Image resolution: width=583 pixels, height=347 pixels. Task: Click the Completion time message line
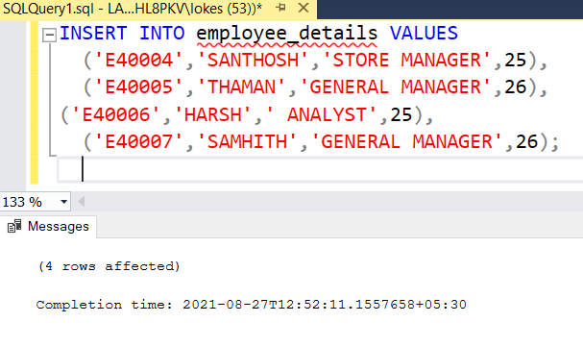tap(251, 305)
